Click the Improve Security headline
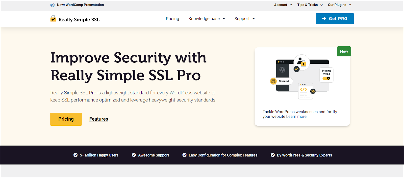 [x=129, y=66]
